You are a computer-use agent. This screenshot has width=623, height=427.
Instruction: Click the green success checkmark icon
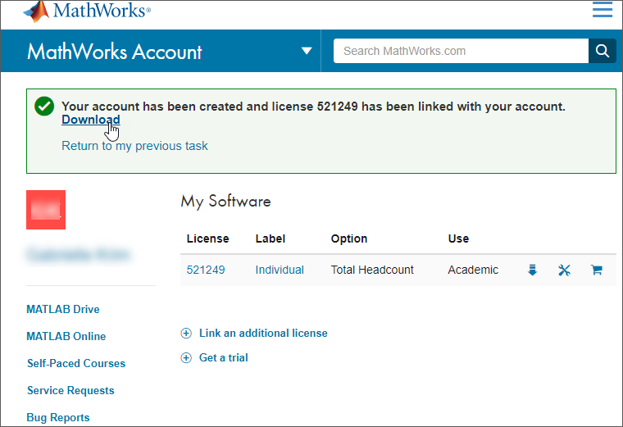(44, 107)
